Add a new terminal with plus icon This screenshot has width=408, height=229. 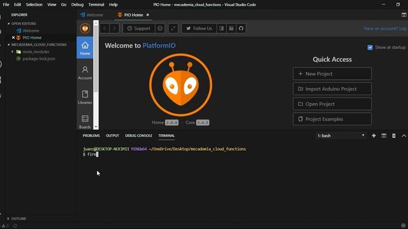tap(374, 135)
